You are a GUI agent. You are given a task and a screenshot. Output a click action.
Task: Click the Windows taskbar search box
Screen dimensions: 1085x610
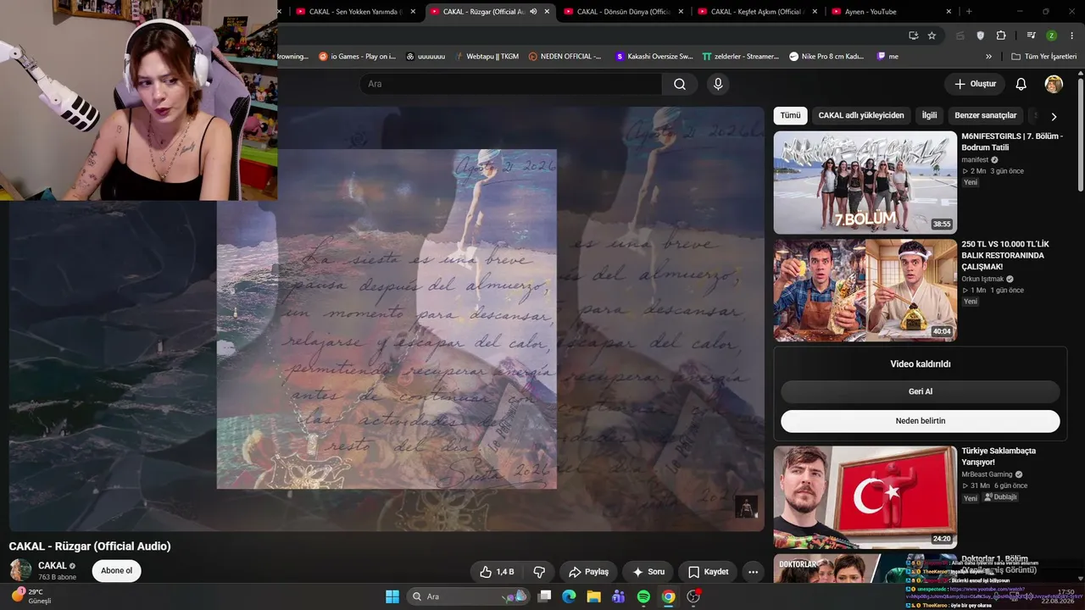click(x=467, y=596)
